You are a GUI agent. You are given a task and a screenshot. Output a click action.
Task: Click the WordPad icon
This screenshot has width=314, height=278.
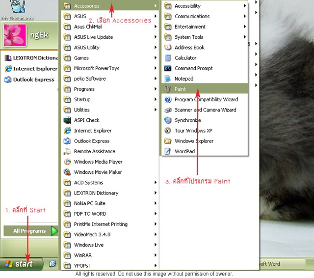coord(168,151)
